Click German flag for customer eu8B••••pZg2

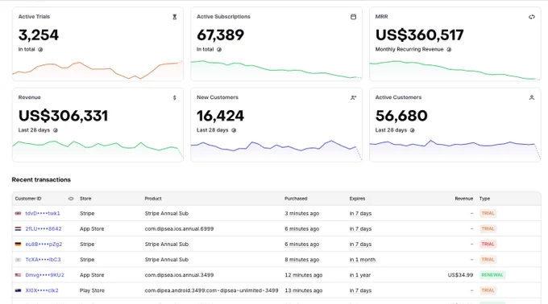[19, 244]
